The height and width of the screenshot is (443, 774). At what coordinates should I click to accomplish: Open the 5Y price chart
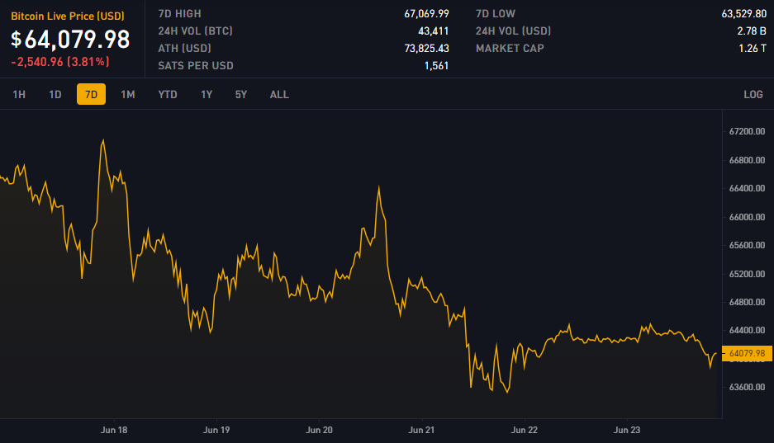pyautogui.click(x=241, y=95)
